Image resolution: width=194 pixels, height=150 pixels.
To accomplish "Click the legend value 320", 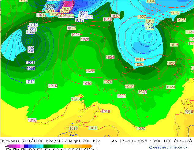I will click(x=93, y=149).
